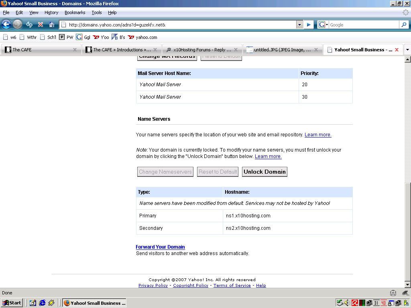
Task: Open the Help menu in the menu bar
Action: (x=112, y=12)
